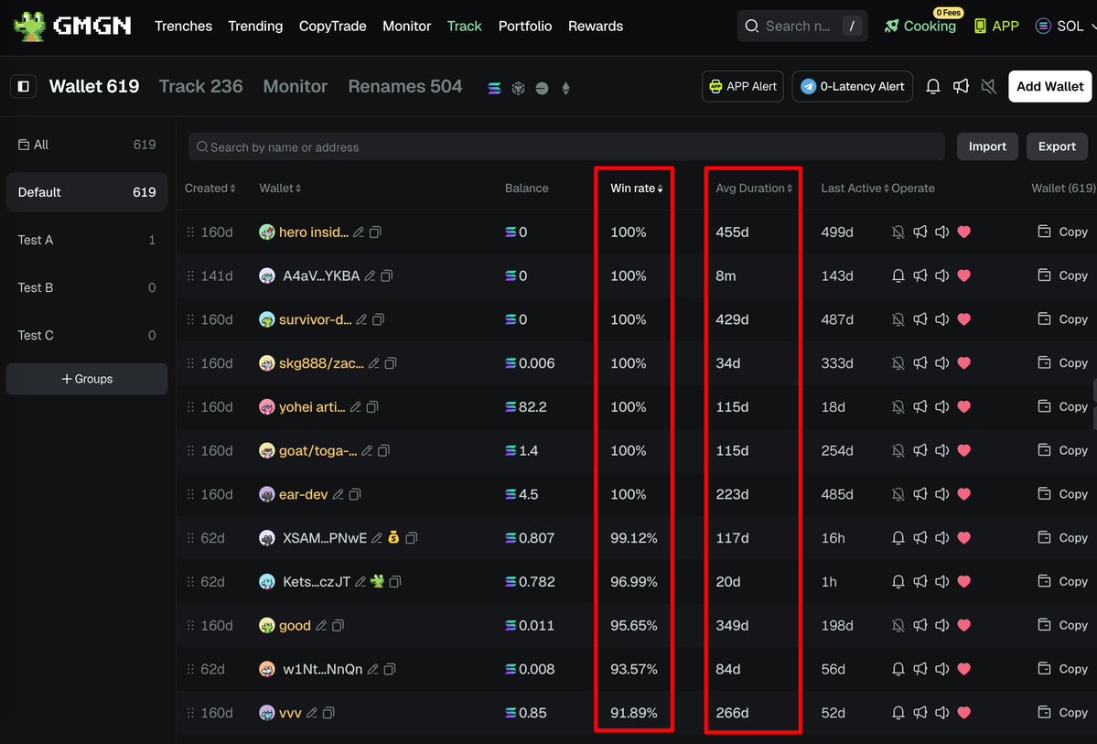Toggle bell alert for XSAM...PNwE wallet
Viewport: 1097px width, 744px height.
[898, 538]
